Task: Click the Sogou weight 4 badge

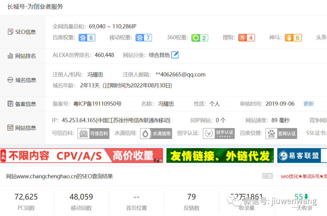Action: (x=246, y=38)
